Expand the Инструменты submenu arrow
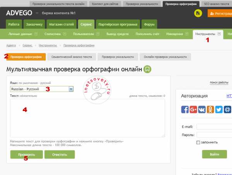The width and height of the screenshot is (232, 175). tap(219, 34)
